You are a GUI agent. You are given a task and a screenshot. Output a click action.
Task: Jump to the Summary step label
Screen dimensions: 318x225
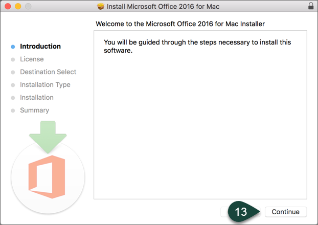34,110
